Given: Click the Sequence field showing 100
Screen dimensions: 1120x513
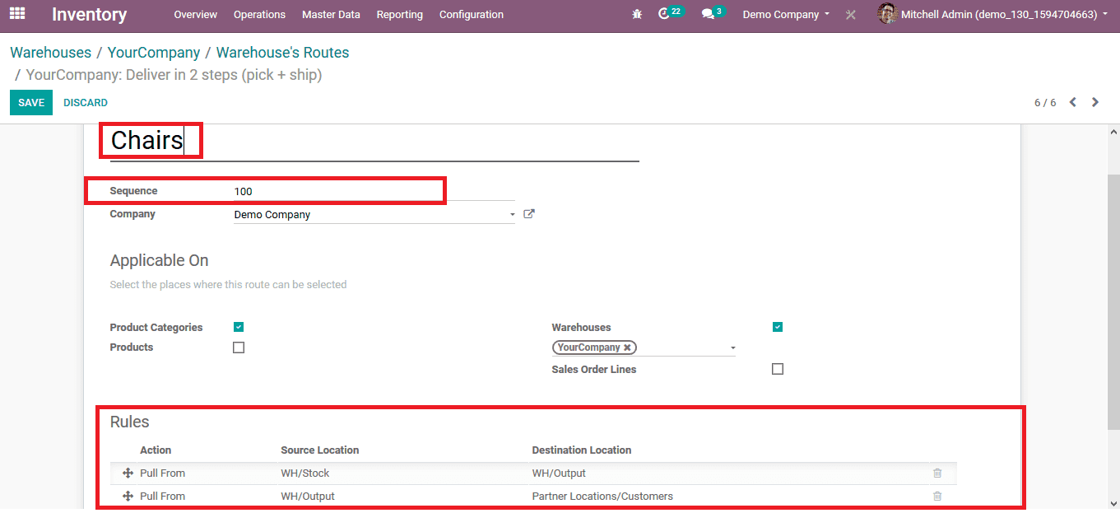Looking at the screenshot, I should [374, 191].
